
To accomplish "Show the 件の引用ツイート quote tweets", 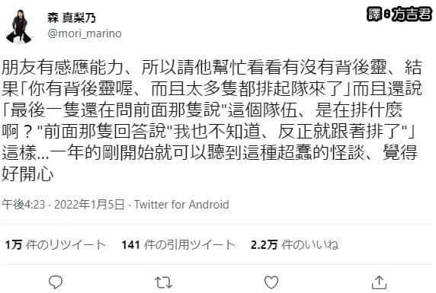I will [x=190, y=245].
